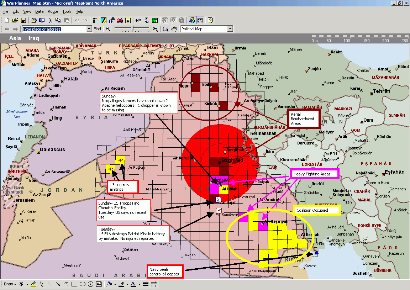Image resolution: width=410 pixels, height=290 pixels.
Task: Toggle the highlighter pen tool
Action: pyautogui.click(x=33, y=284)
